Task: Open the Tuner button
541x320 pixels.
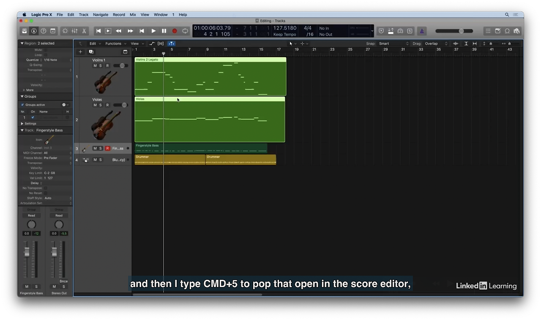Action: [400, 31]
